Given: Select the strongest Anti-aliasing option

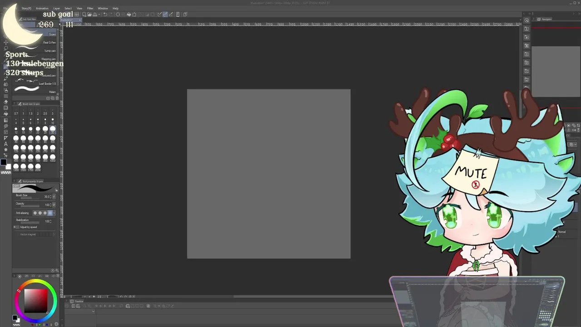Looking at the screenshot, I should (50, 213).
